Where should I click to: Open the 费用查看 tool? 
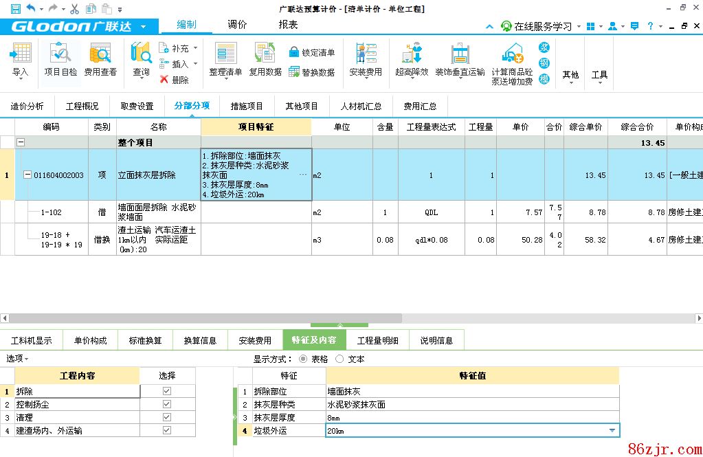pyautogui.click(x=100, y=54)
